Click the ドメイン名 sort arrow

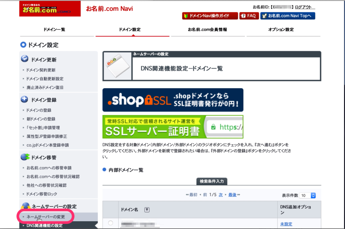147,210
